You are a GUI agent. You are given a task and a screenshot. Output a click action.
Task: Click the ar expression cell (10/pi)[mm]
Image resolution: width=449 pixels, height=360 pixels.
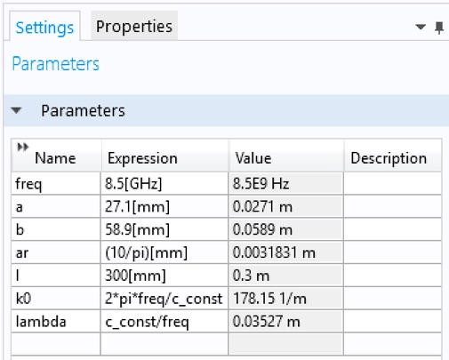pyautogui.click(x=164, y=252)
